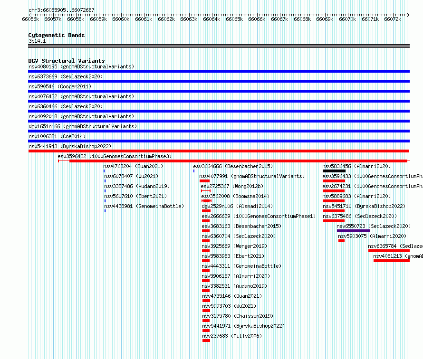Click esv3596433 1000GenomesConsortium label
Image resolution: width=423 pixels, height=359 pixels.
(x=373, y=176)
